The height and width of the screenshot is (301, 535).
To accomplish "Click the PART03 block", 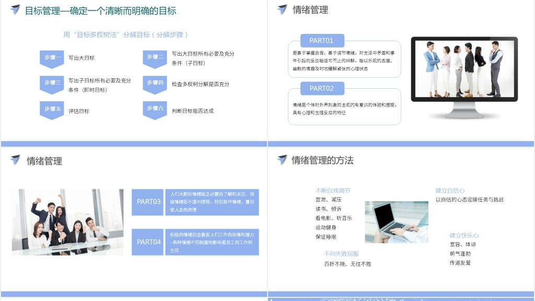I will click(x=148, y=202).
